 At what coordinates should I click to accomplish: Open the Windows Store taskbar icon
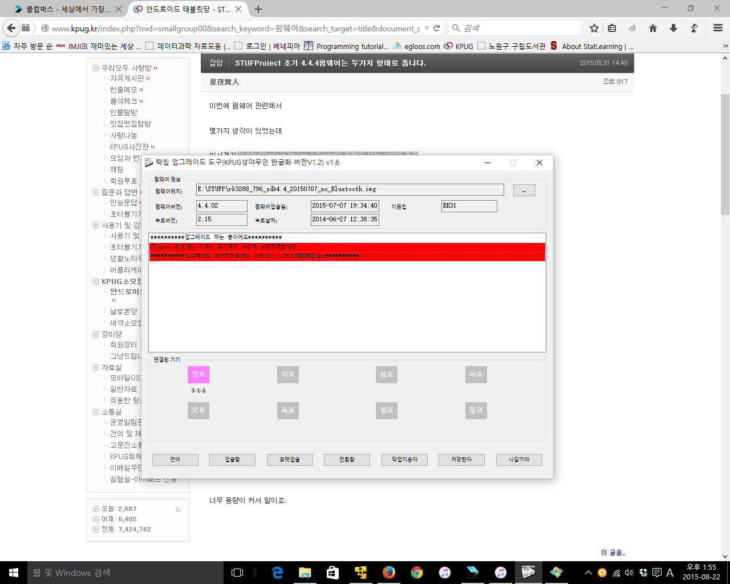pyautogui.click(x=332, y=573)
